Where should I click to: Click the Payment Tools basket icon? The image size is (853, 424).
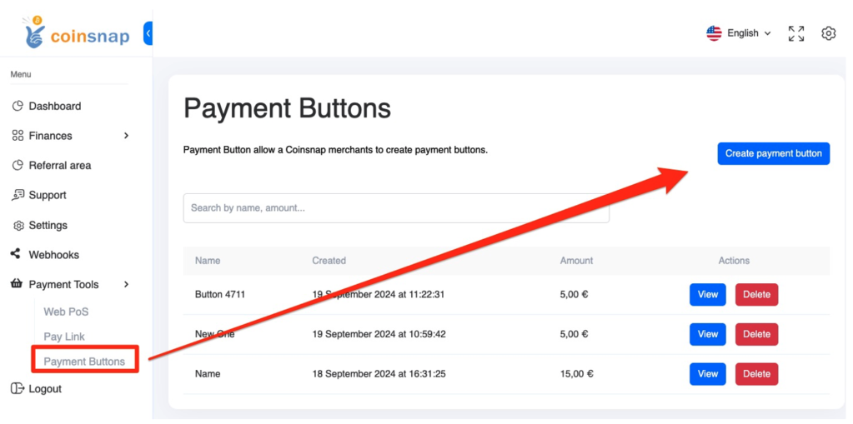click(17, 284)
